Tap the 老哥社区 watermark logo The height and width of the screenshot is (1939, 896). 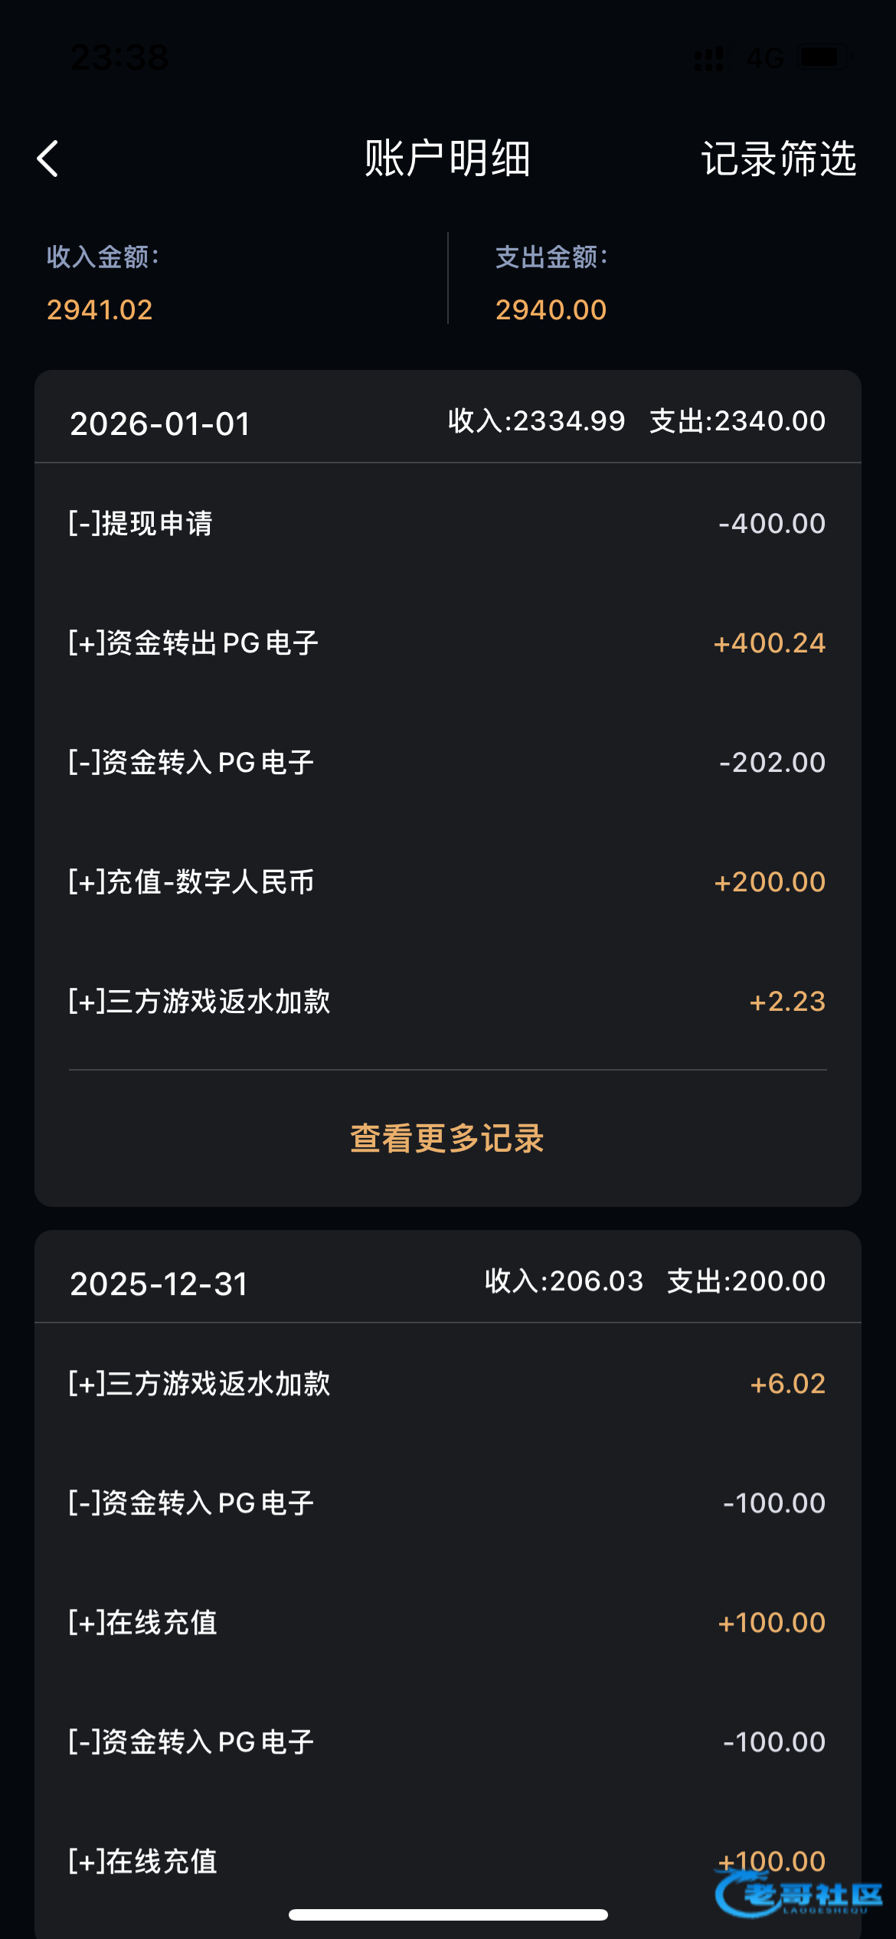[800, 1894]
